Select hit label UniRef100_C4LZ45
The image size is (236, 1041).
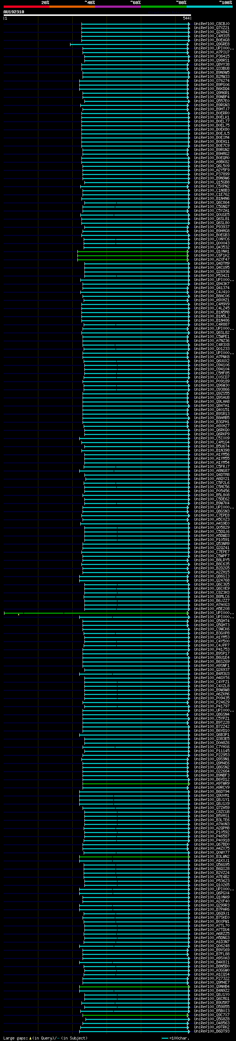212,308
